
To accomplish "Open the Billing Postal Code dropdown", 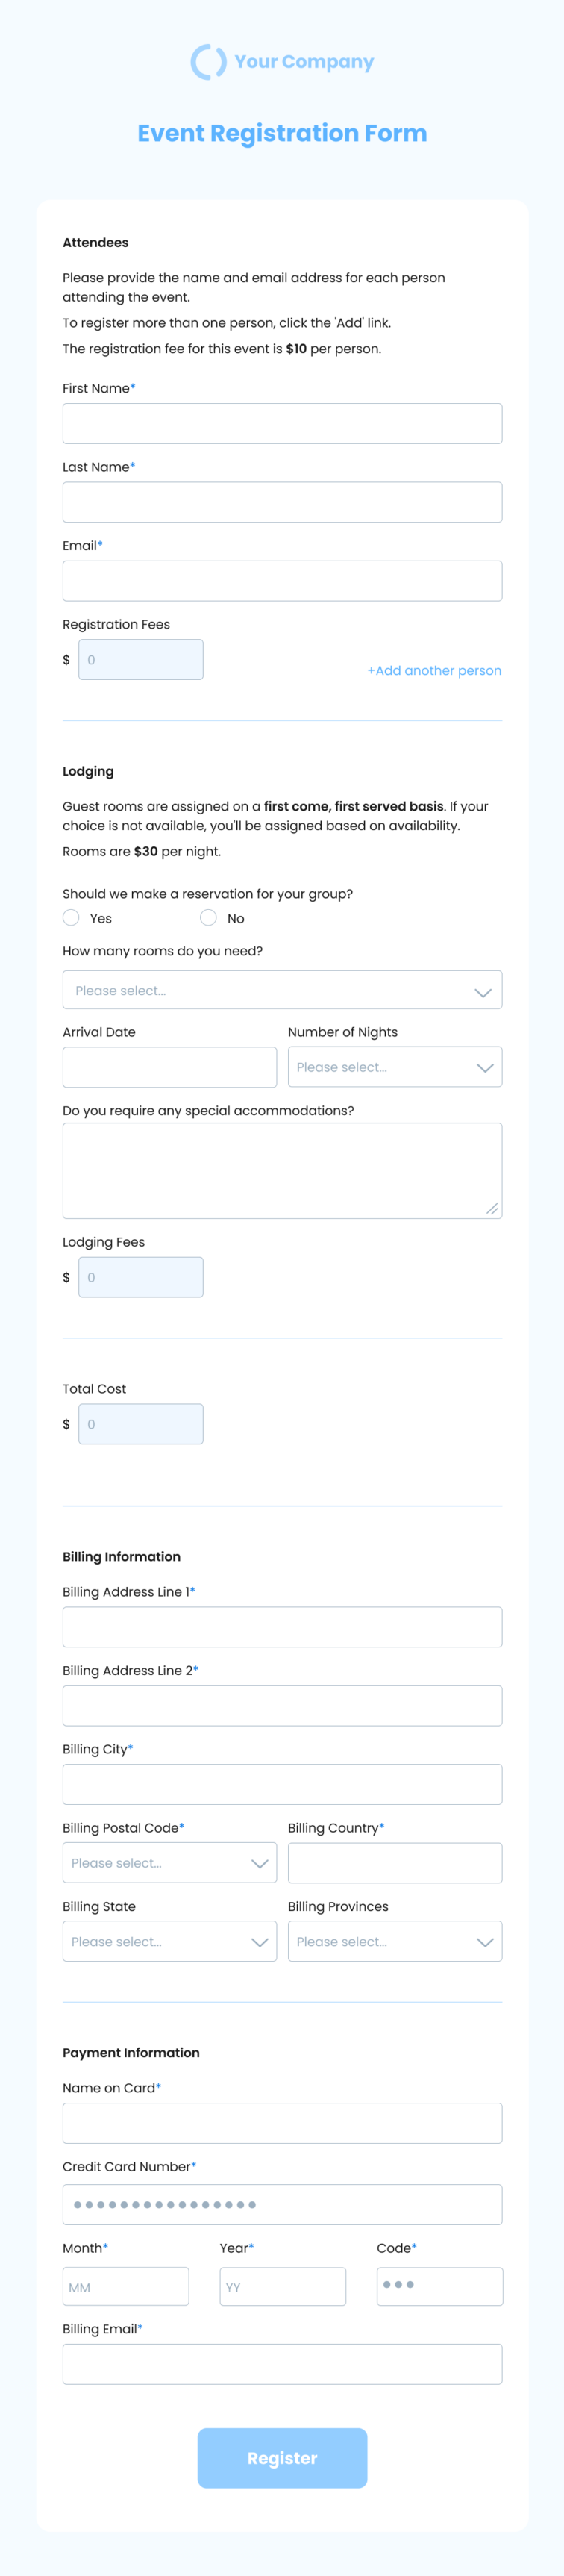I will [170, 1863].
